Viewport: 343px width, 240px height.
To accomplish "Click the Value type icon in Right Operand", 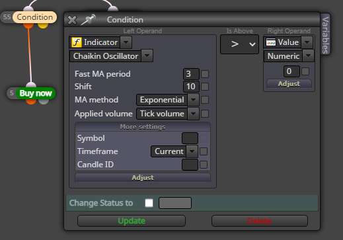I will (271, 42).
